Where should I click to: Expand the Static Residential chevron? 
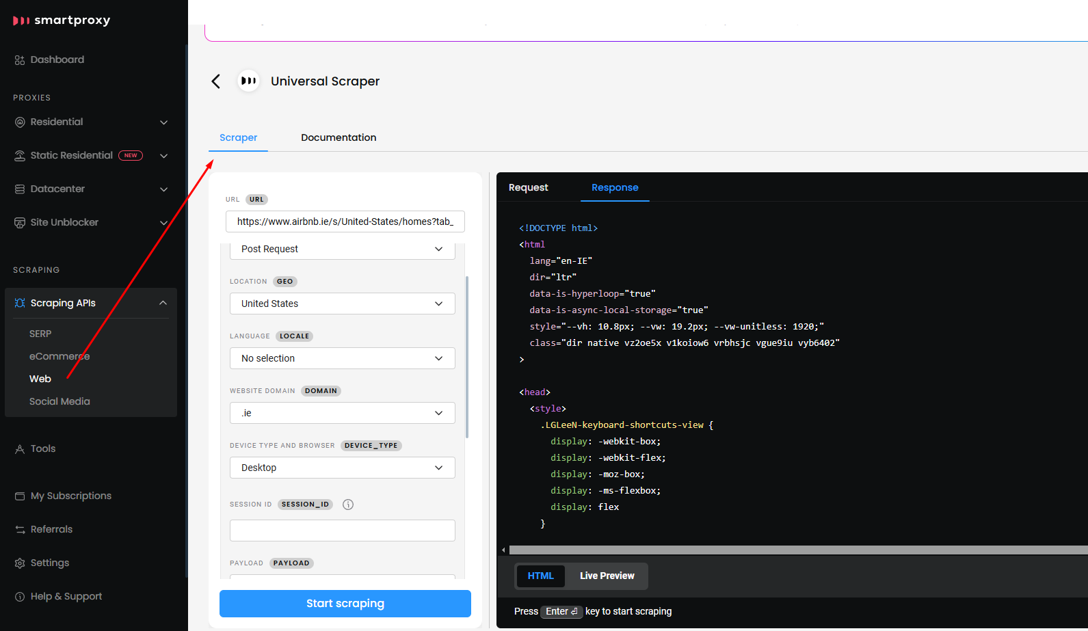pos(163,156)
